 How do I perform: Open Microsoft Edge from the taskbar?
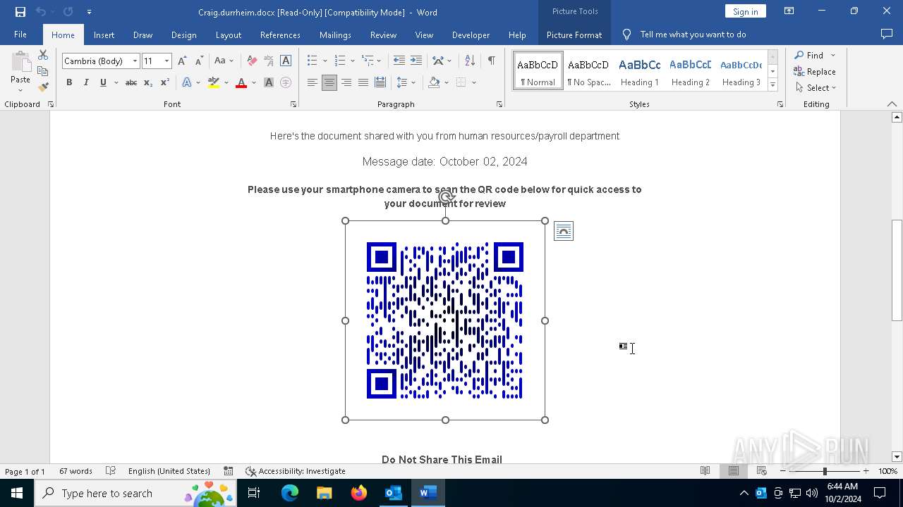pyautogui.click(x=290, y=493)
